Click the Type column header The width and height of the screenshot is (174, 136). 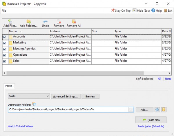tap(138, 31)
